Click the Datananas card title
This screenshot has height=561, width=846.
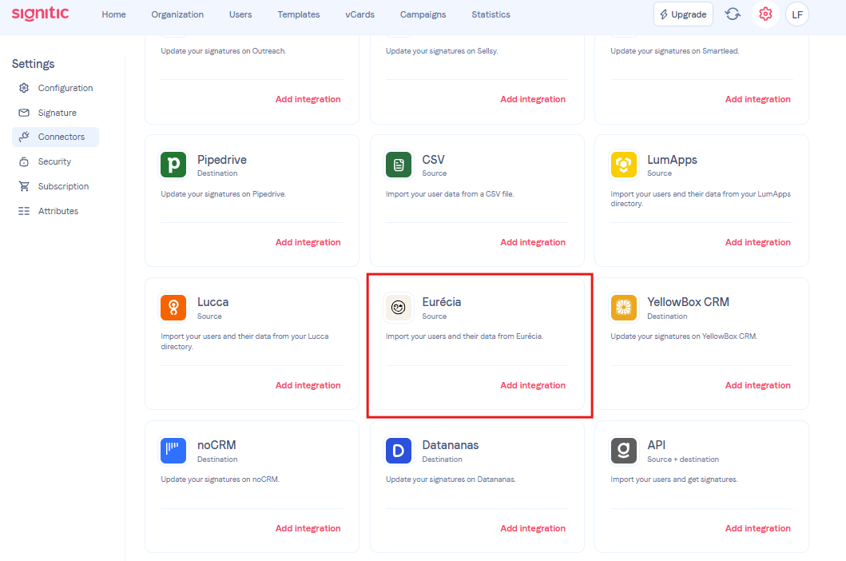point(450,445)
